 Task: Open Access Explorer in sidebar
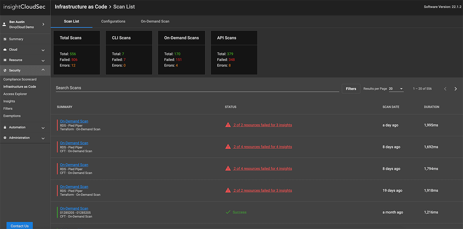15,94
